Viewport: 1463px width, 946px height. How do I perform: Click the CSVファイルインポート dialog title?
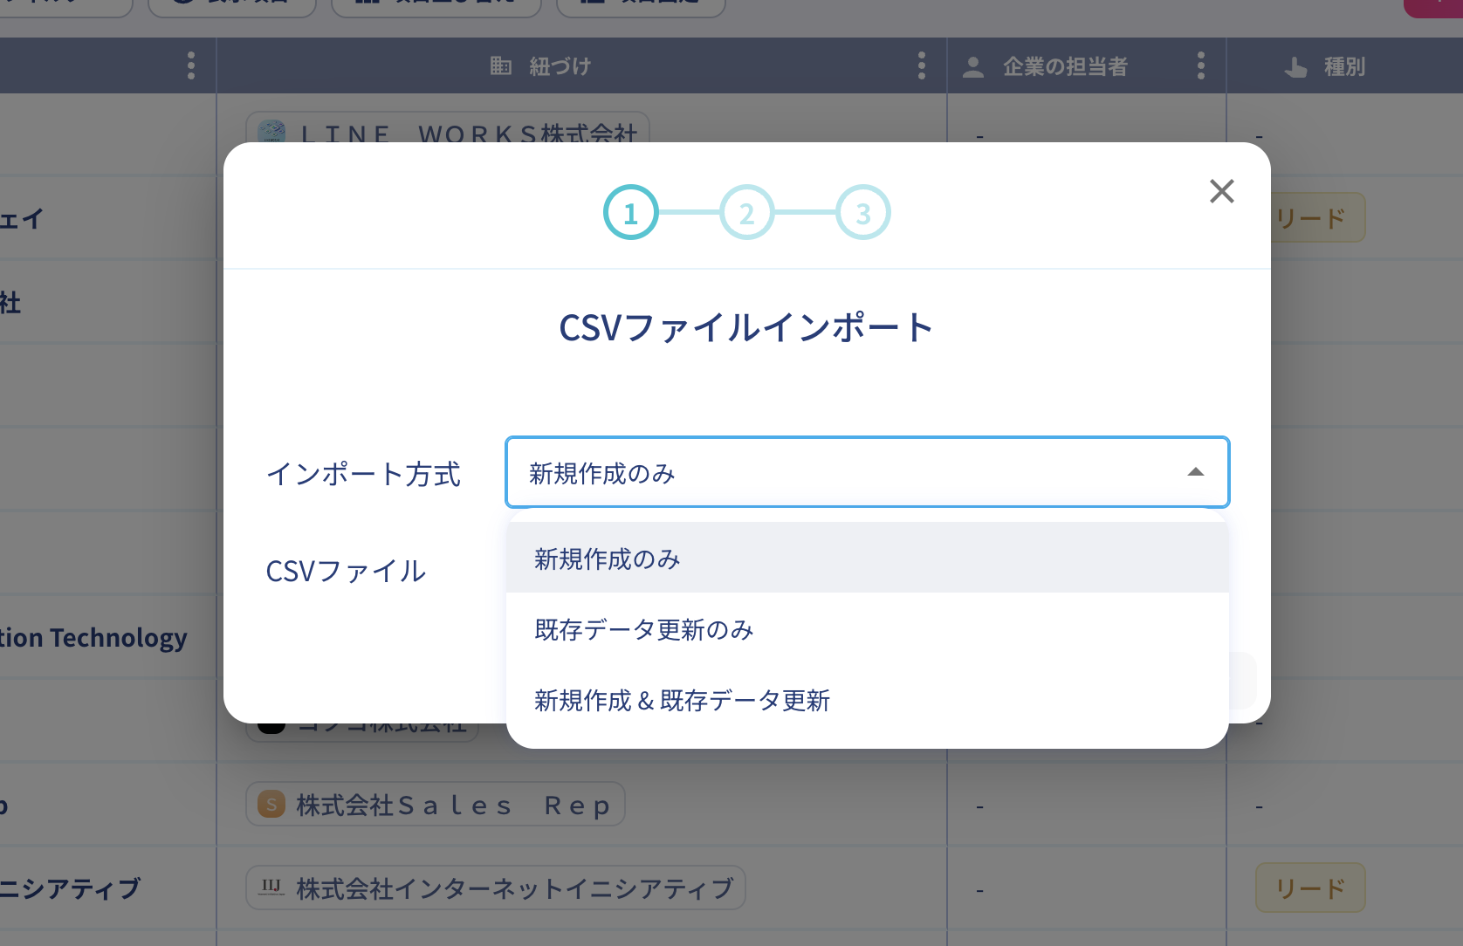pyautogui.click(x=746, y=328)
